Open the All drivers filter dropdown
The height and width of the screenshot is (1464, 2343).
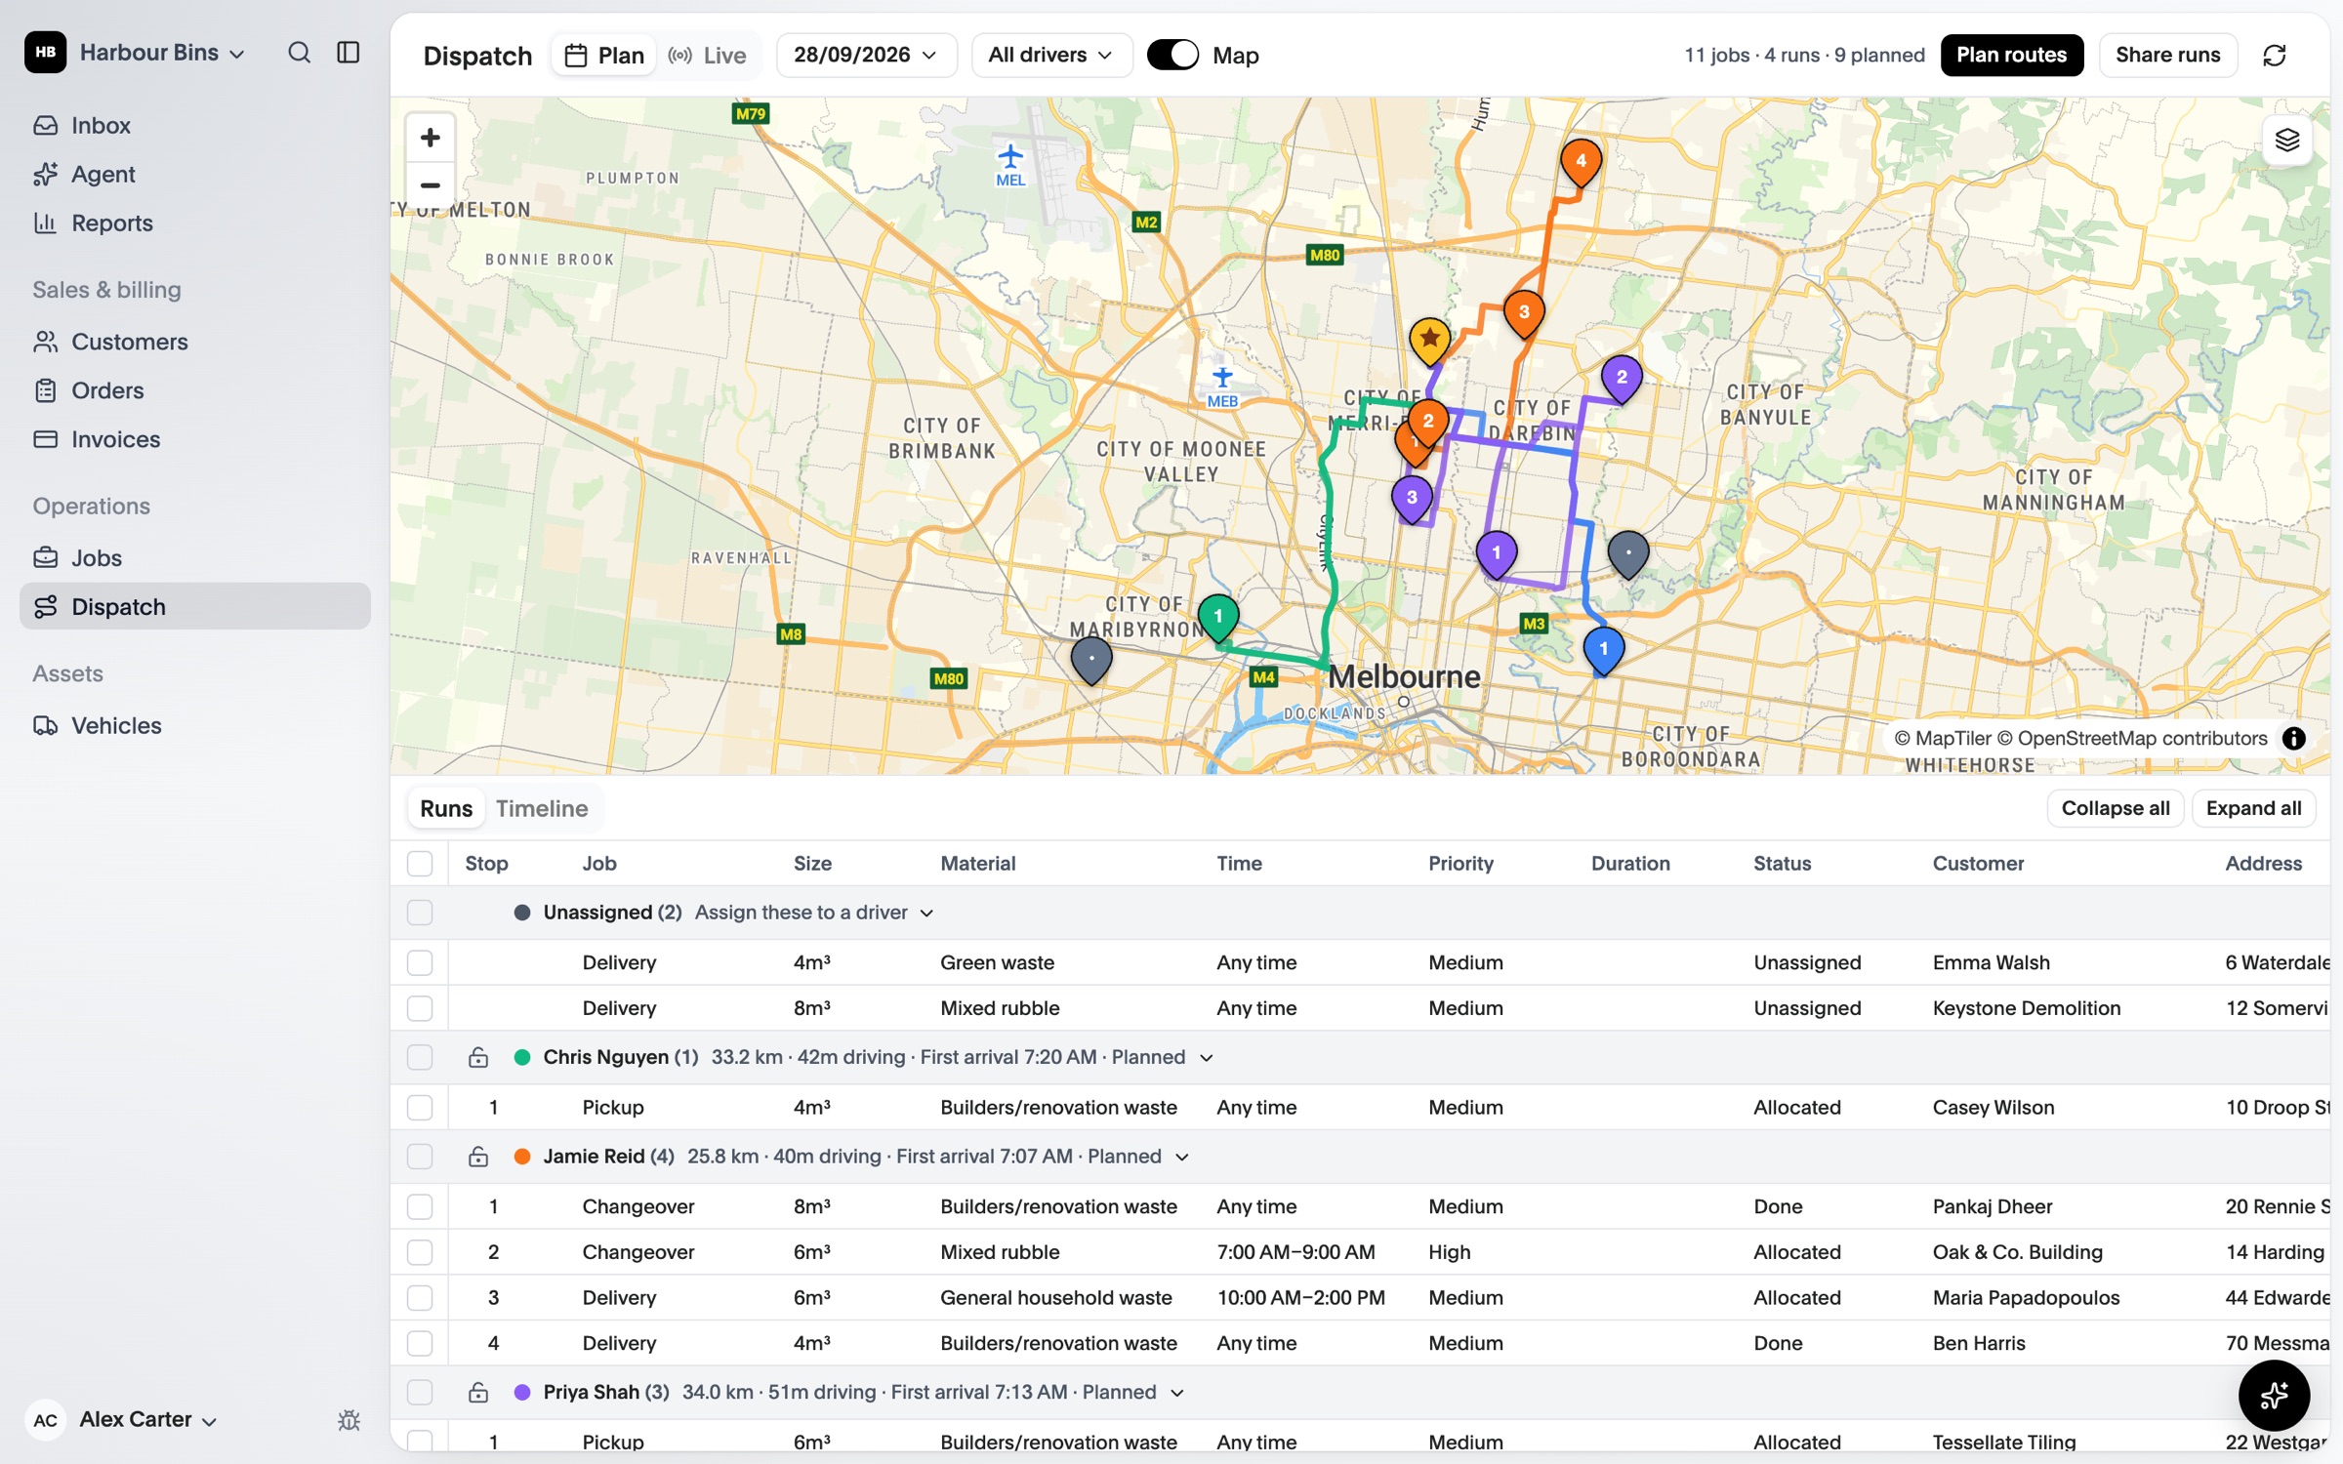(x=1050, y=56)
